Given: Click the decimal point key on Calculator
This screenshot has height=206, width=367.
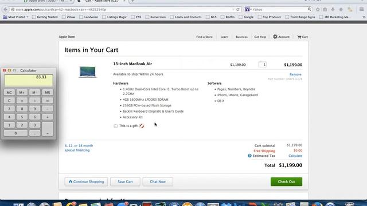Looking at the screenshot, I should click(x=34, y=133).
